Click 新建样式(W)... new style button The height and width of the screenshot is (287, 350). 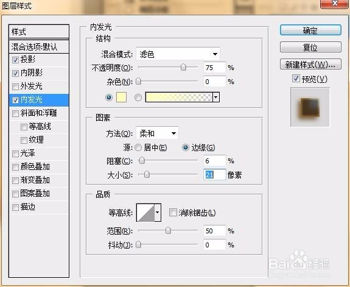point(310,65)
